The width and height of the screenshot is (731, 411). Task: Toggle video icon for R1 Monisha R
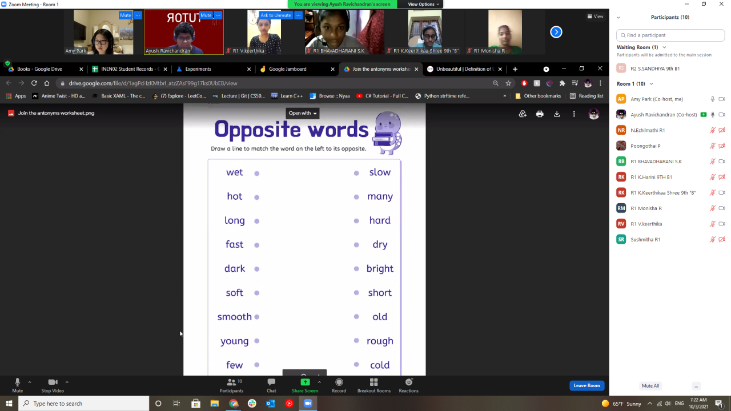pyautogui.click(x=722, y=208)
